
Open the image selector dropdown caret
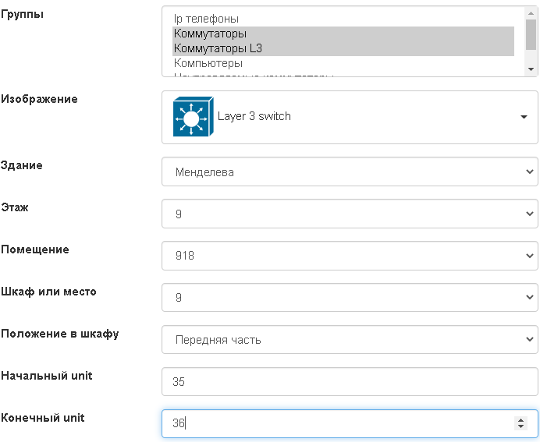pos(524,117)
